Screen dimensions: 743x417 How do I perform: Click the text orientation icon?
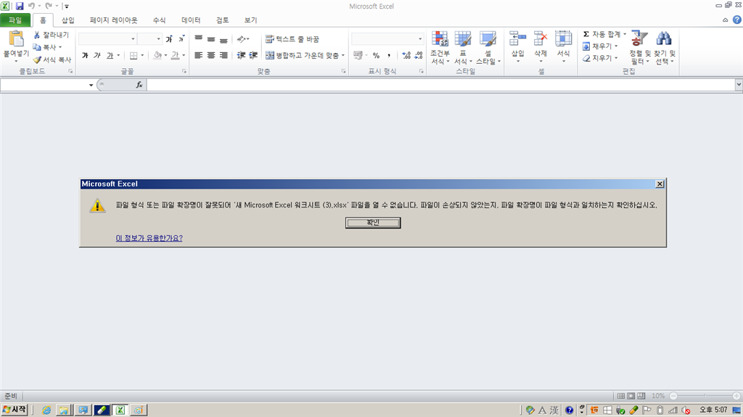pos(241,39)
